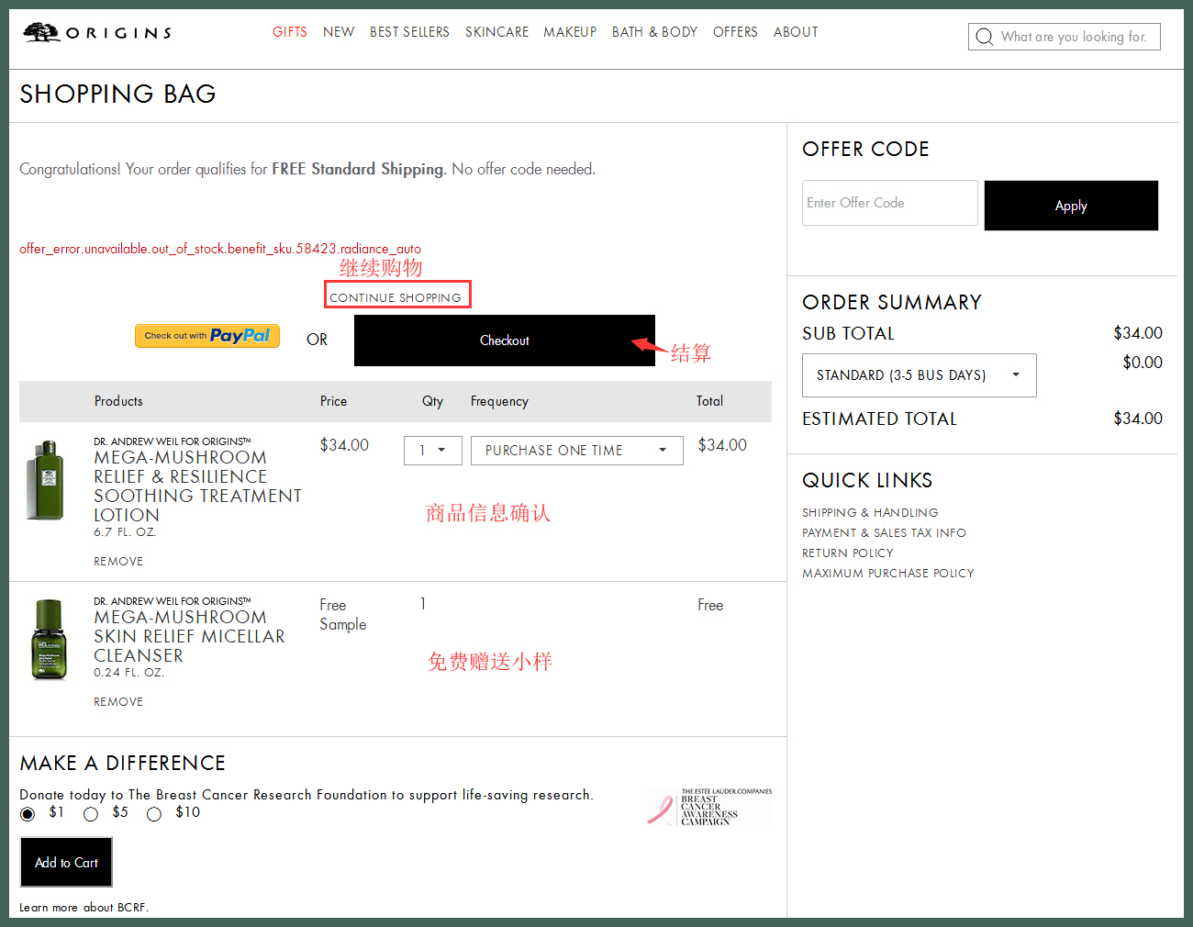Select the $1 donation radio button
Screen dimensions: 1193x927
[28, 814]
